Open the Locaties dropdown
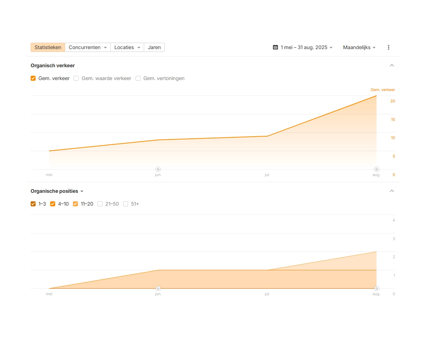The height and width of the screenshot is (339, 426). pyautogui.click(x=127, y=47)
